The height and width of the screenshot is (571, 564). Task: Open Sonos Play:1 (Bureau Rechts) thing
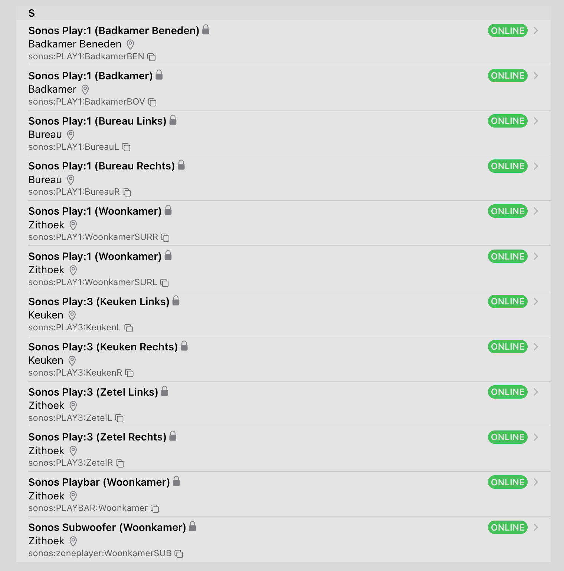click(101, 166)
